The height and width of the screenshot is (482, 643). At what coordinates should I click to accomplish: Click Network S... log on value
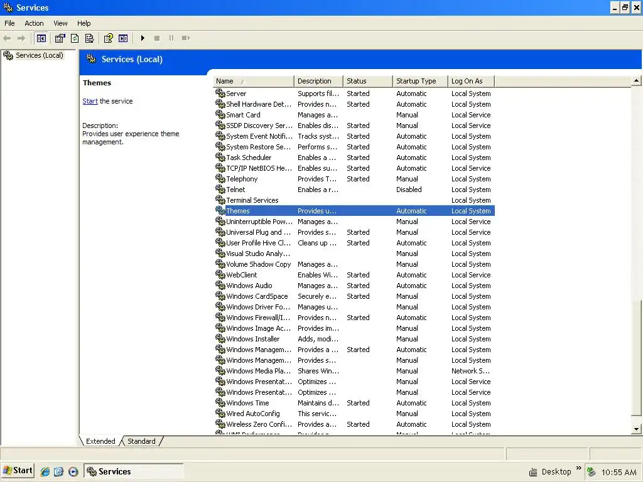point(470,370)
